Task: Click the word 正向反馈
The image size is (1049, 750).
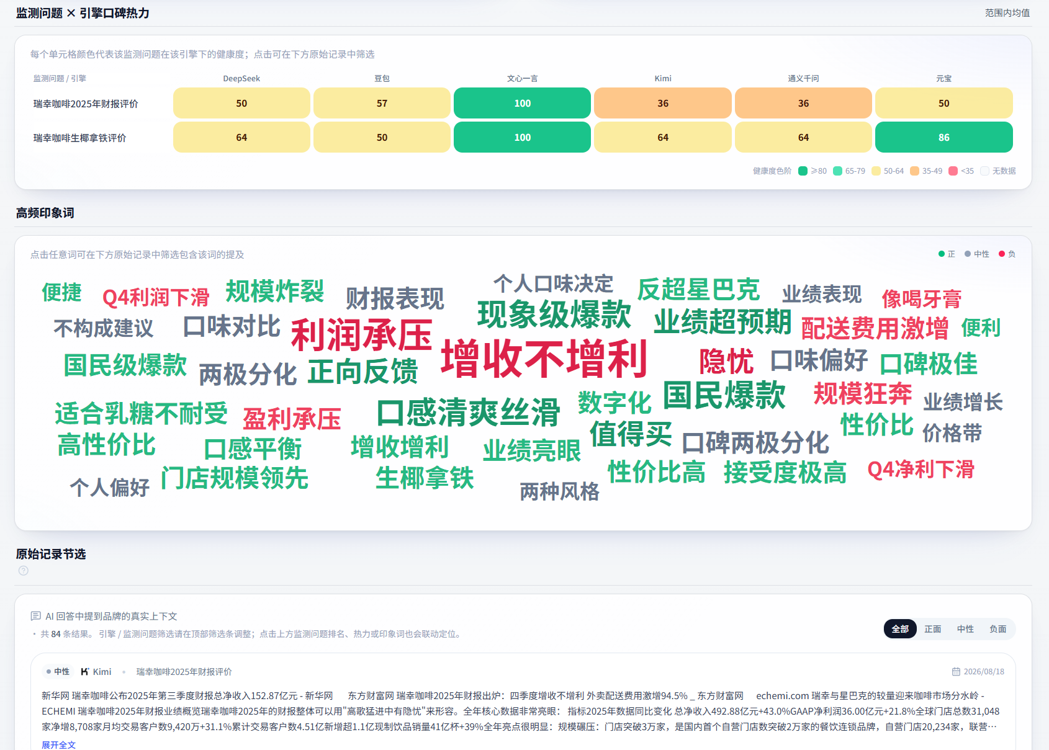Action: (x=362, y=372)
